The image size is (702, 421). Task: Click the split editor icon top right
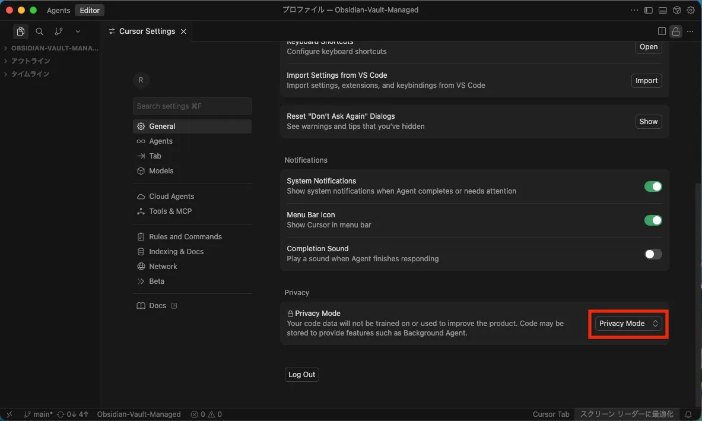tap(661, 31)
